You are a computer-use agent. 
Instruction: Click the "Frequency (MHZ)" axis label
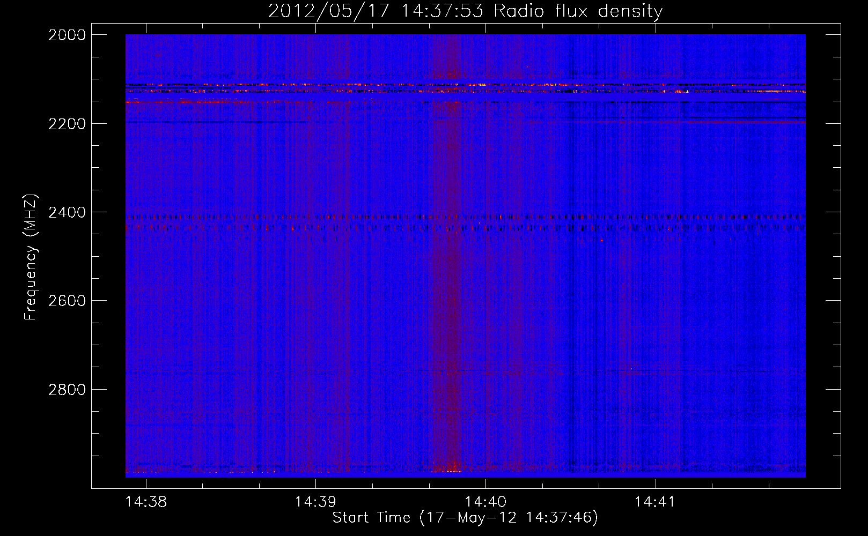click(31, 257)
